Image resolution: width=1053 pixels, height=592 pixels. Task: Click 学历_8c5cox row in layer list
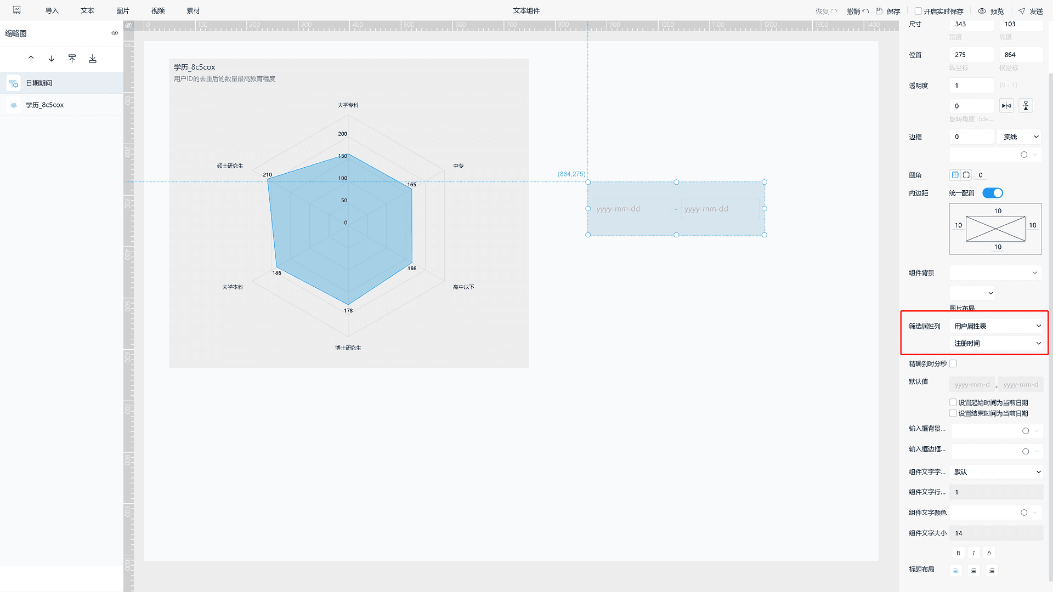pyautogui.click(x=61, y=105)
